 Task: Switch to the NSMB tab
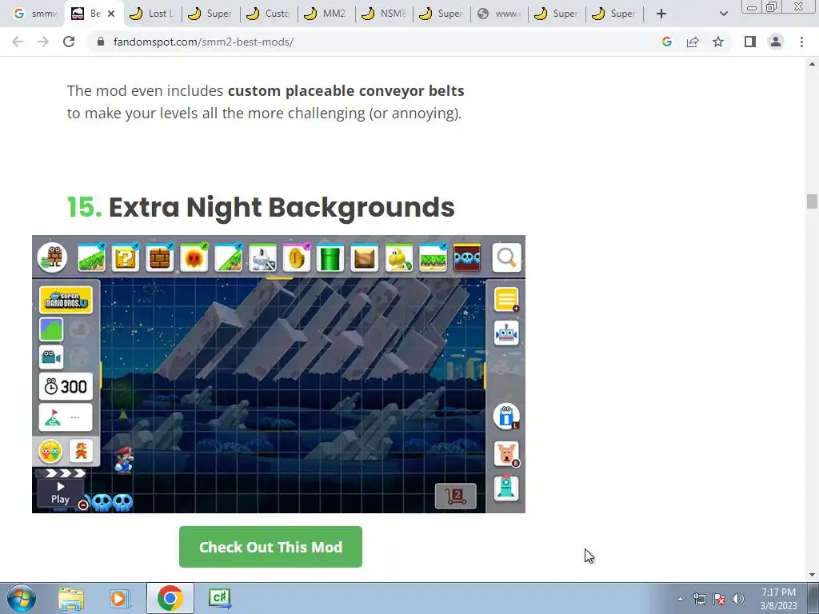point(384,14)
